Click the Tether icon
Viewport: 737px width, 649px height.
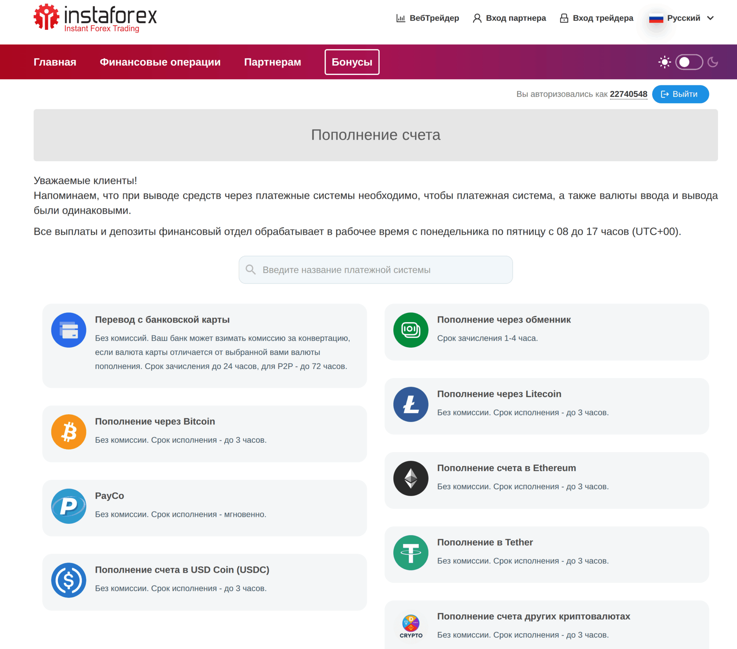[410, 552]
